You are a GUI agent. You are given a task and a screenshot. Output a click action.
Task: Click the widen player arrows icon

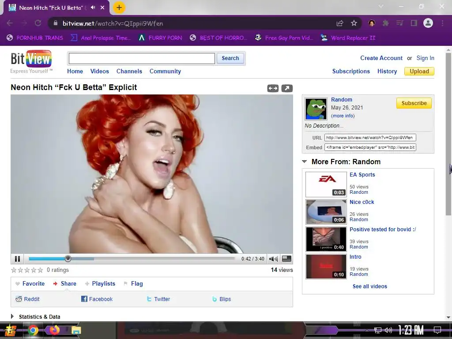273,88
